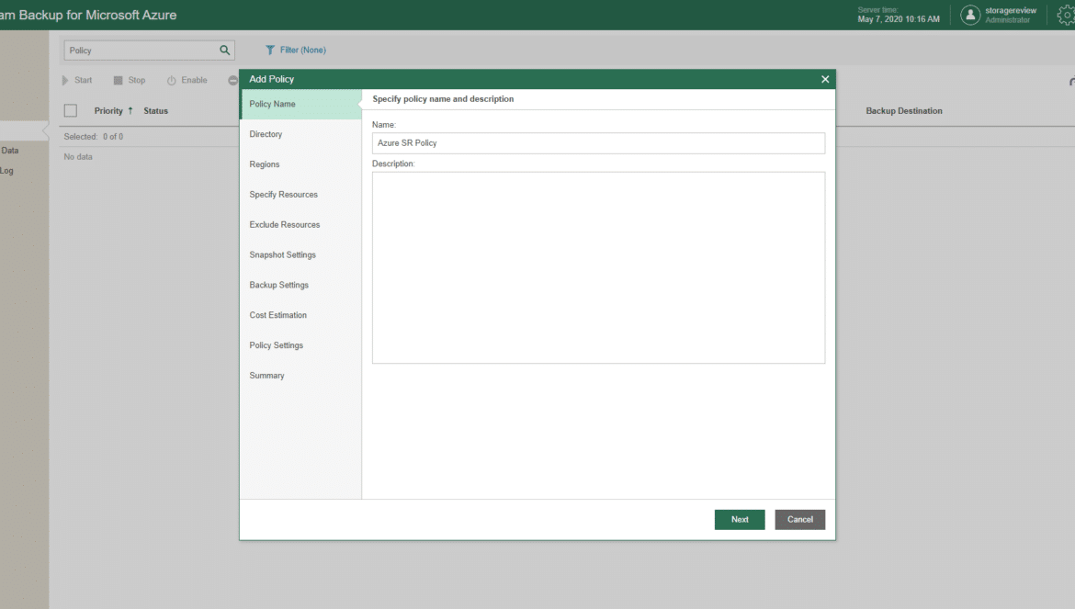The height and width of the screenshot is (609, 1075).
Task: Click the Status column header
Action: (x=155, y=110)
